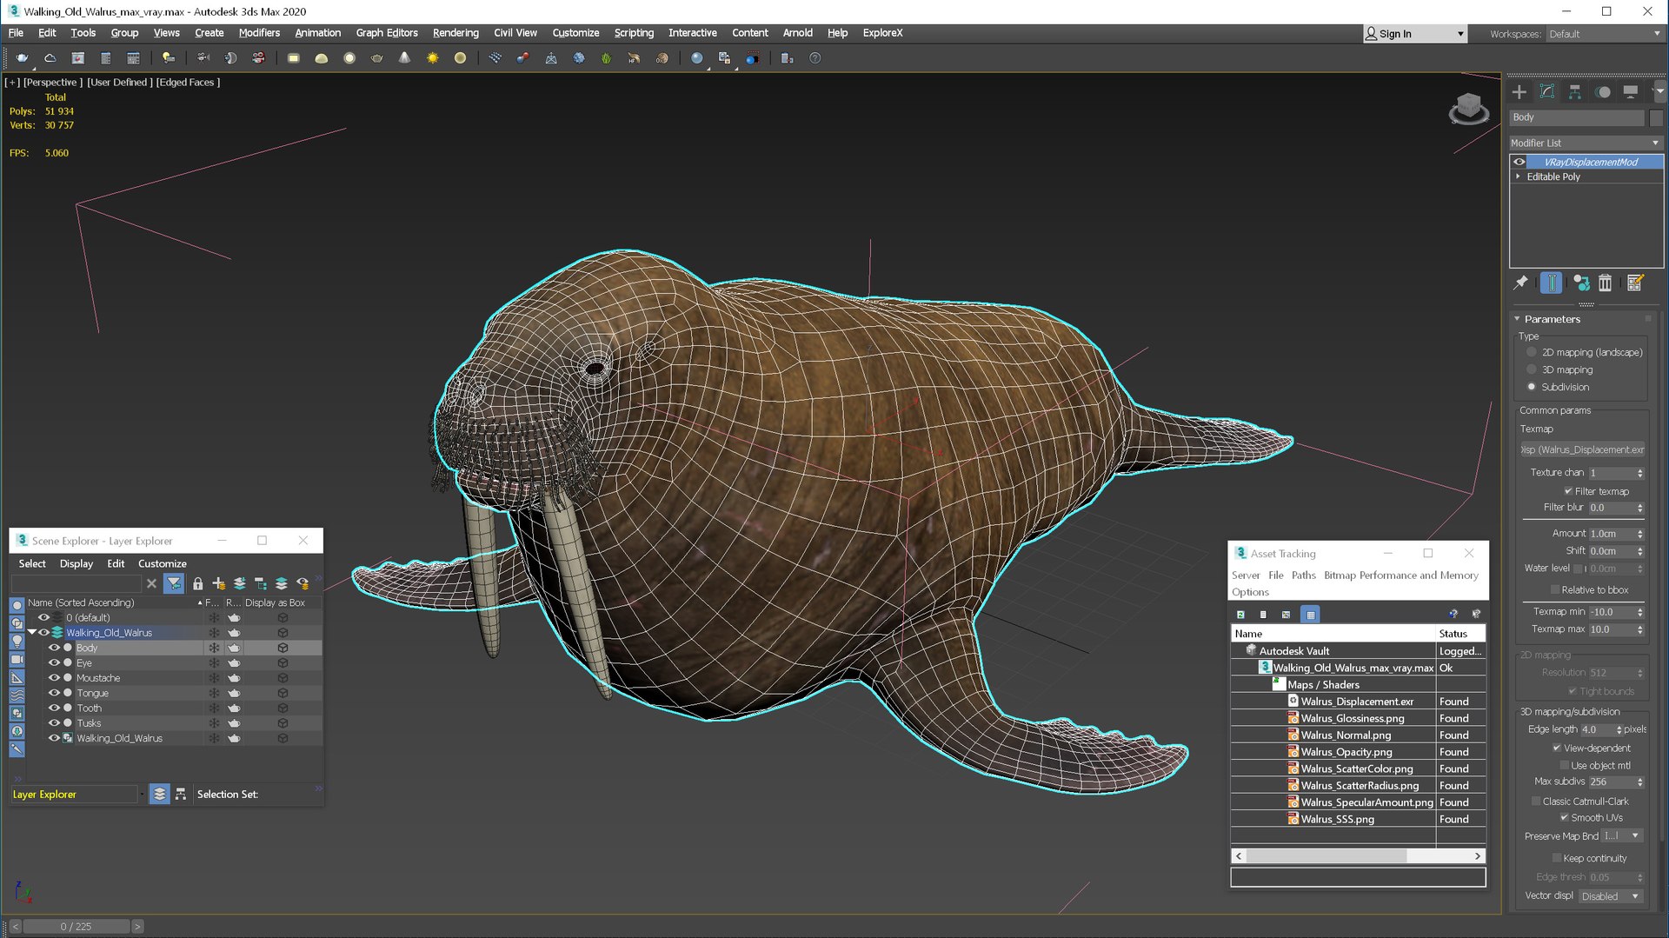Toggle VRayDisplacementMod eye in the modifier stack
Screen dimensions: 1669x938
point(1519,162)
